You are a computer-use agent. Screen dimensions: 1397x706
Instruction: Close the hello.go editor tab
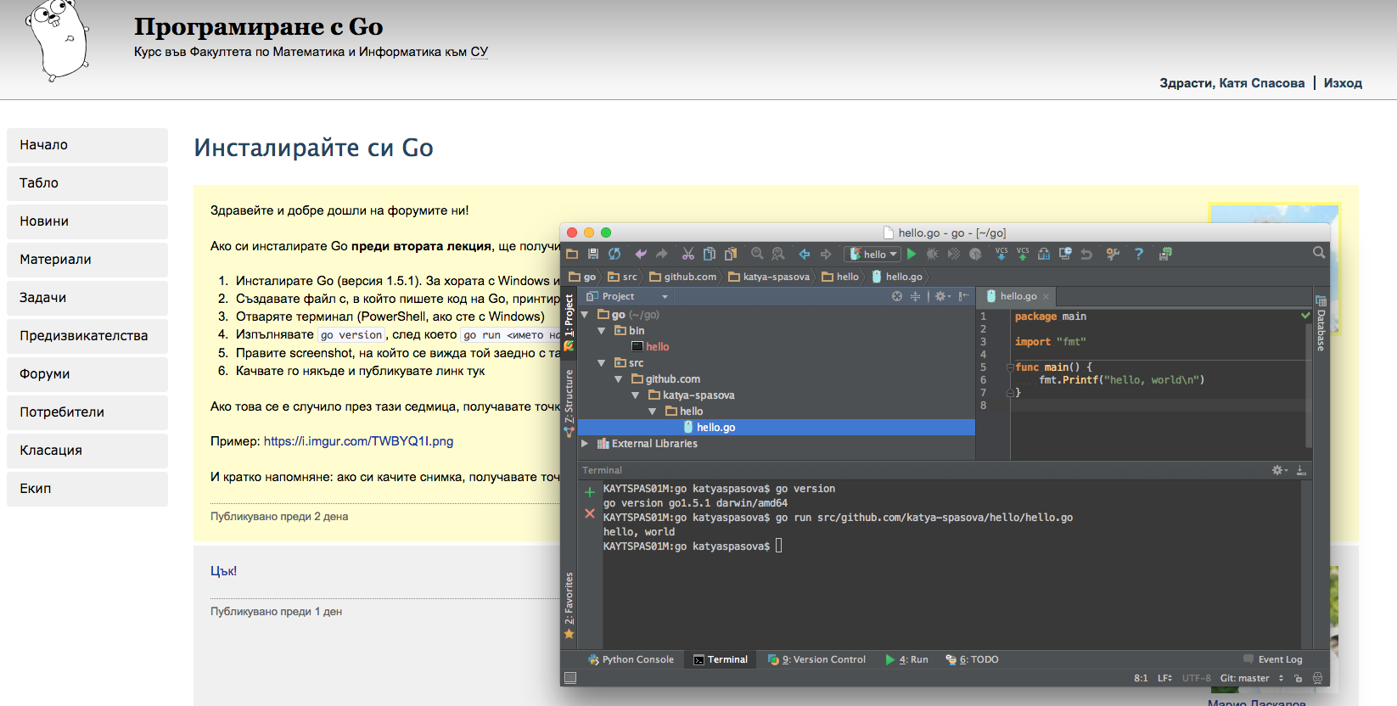(x=1046, y=296)
